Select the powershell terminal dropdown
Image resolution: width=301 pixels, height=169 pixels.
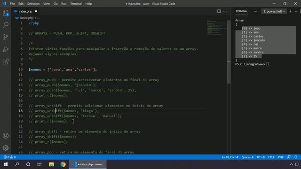pyautogui.click(x=274, y=11)
